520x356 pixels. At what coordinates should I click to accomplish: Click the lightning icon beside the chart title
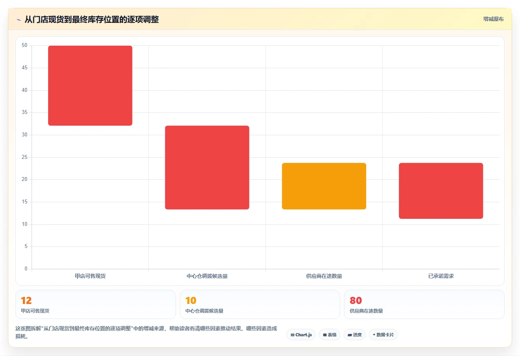[19, 20]
